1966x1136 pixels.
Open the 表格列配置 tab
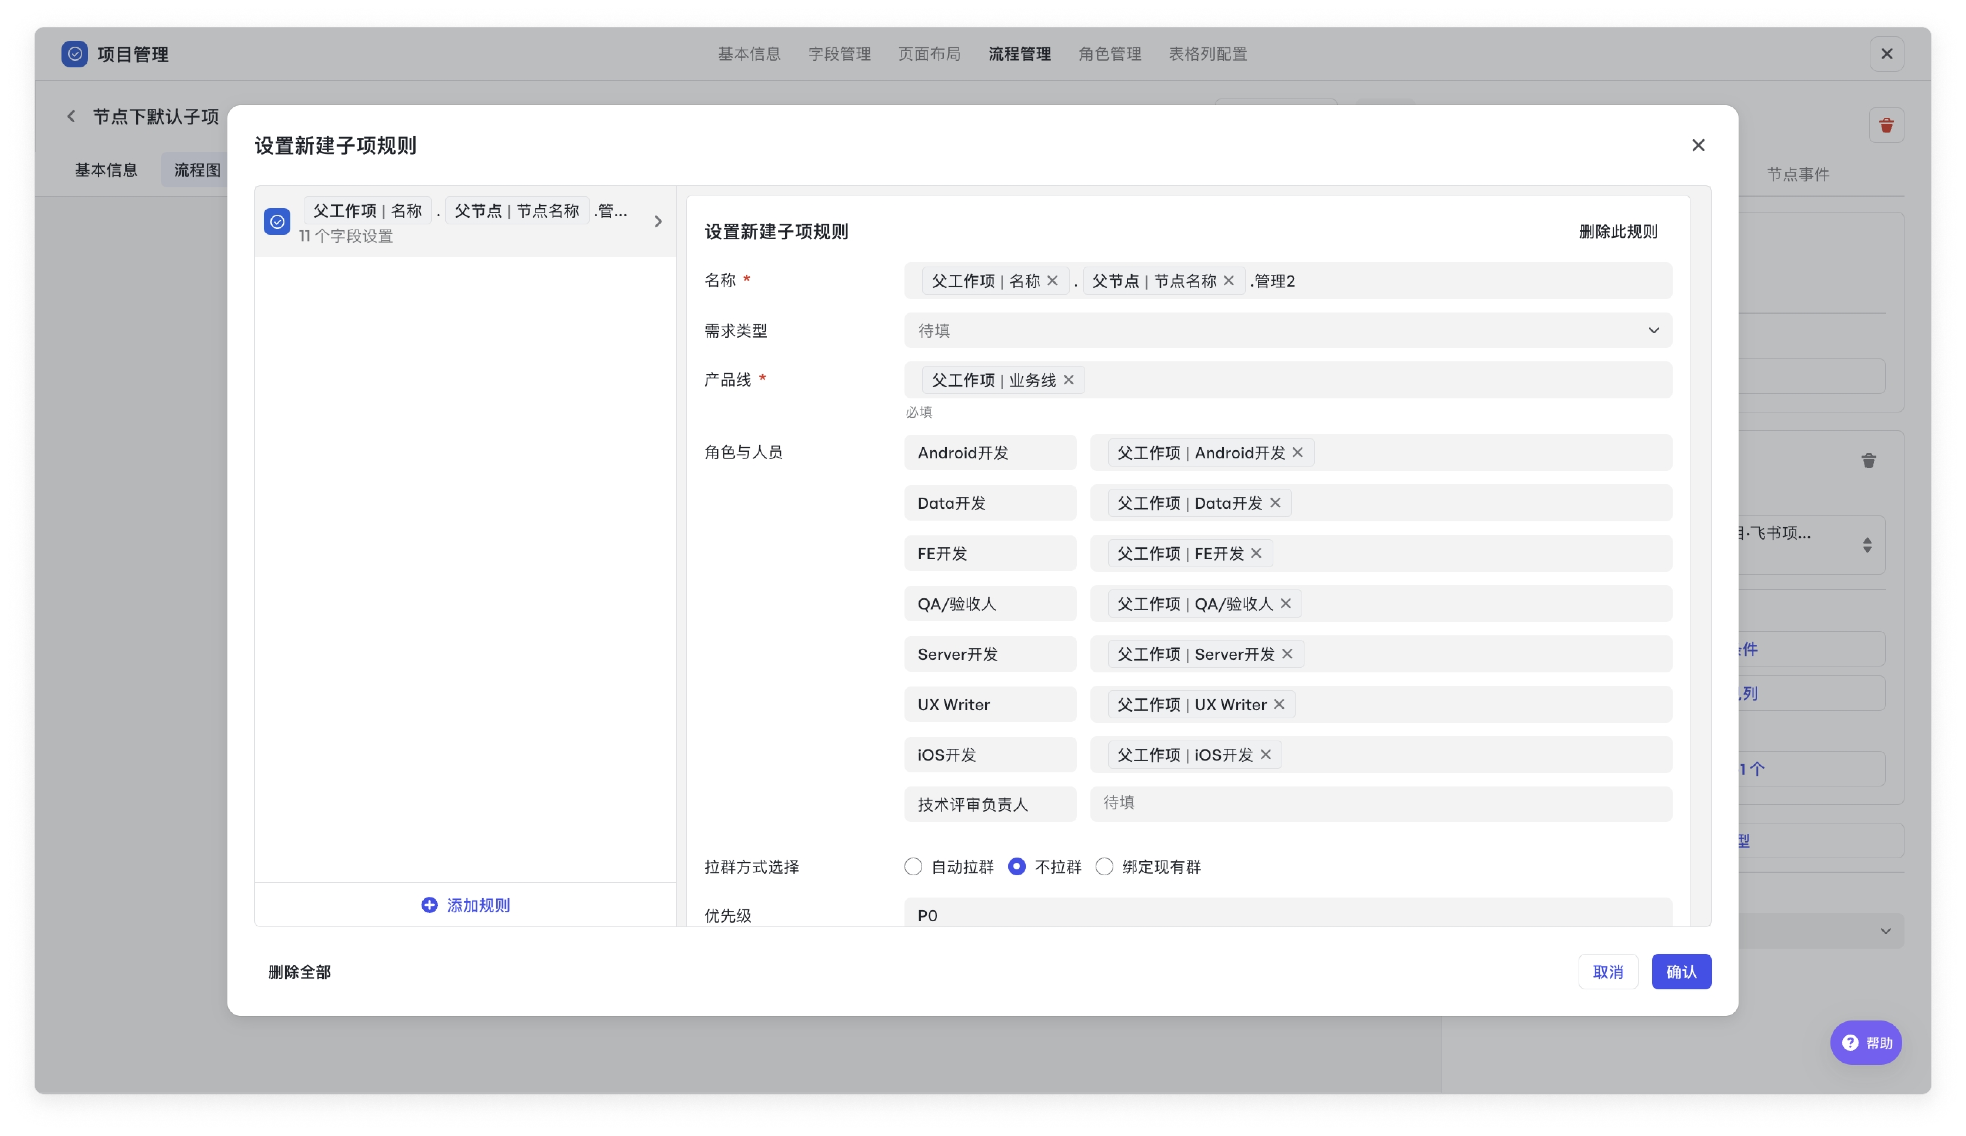(1207, 54)
